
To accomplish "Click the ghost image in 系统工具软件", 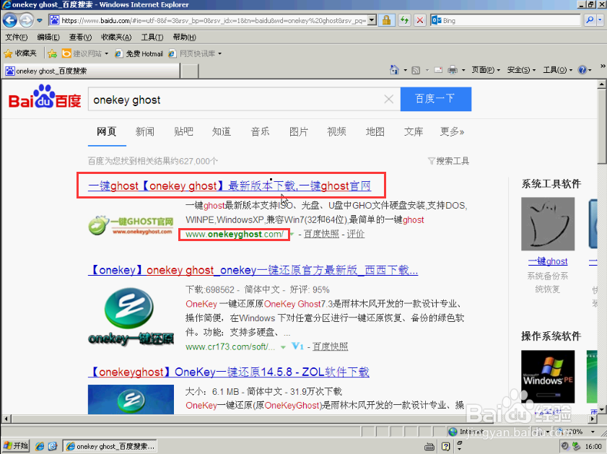I will click(x=548, y=224).
